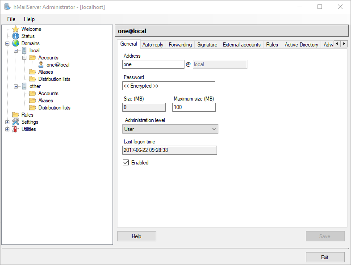Click Distribution lists folder icon under local

33,79
